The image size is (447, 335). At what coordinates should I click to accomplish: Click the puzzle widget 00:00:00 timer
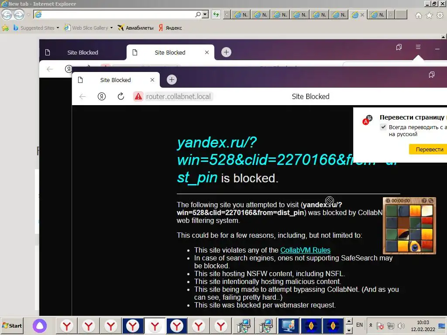coord(401,201)
